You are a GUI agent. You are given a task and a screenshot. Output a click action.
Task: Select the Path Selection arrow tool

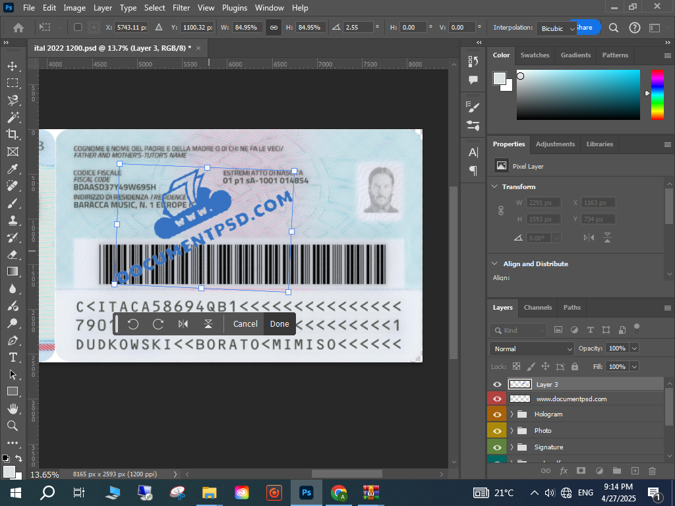(13, 374)
